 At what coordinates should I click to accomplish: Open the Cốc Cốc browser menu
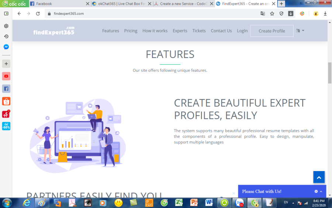(14, 4)
